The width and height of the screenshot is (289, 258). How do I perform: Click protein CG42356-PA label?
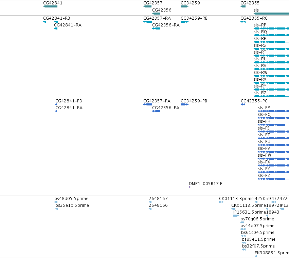[166, 108]
